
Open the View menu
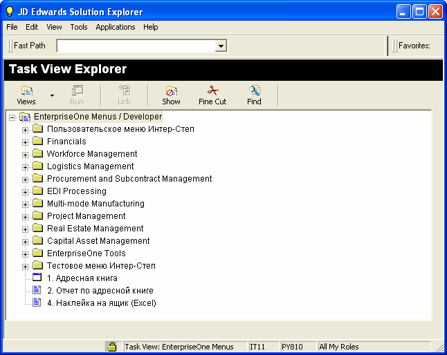pos(54,27)
